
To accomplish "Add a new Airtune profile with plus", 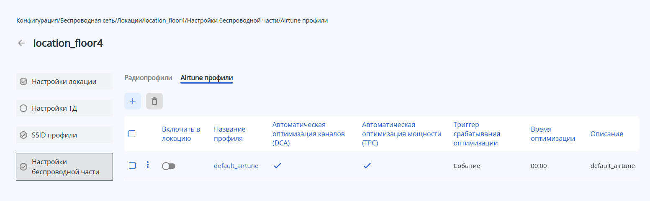I will coord(133,101).
